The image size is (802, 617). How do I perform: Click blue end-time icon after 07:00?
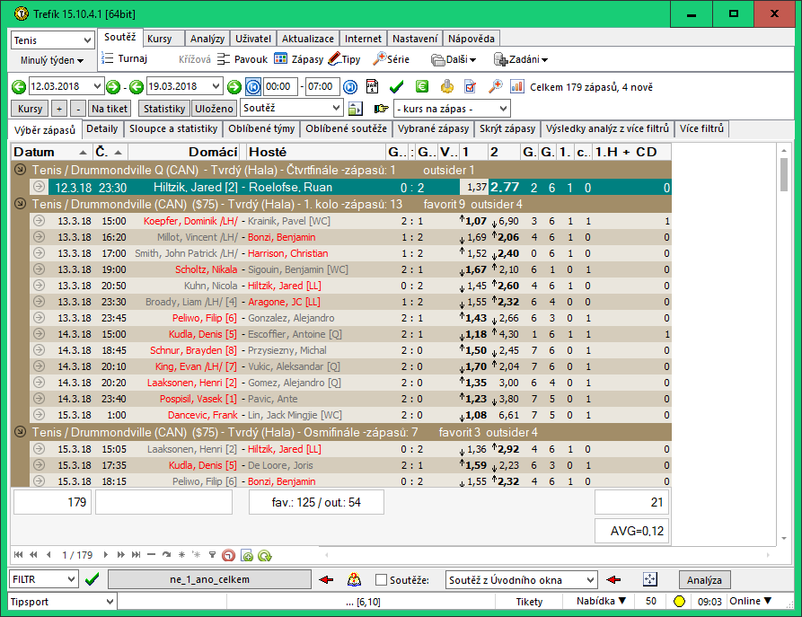point(350,87)
